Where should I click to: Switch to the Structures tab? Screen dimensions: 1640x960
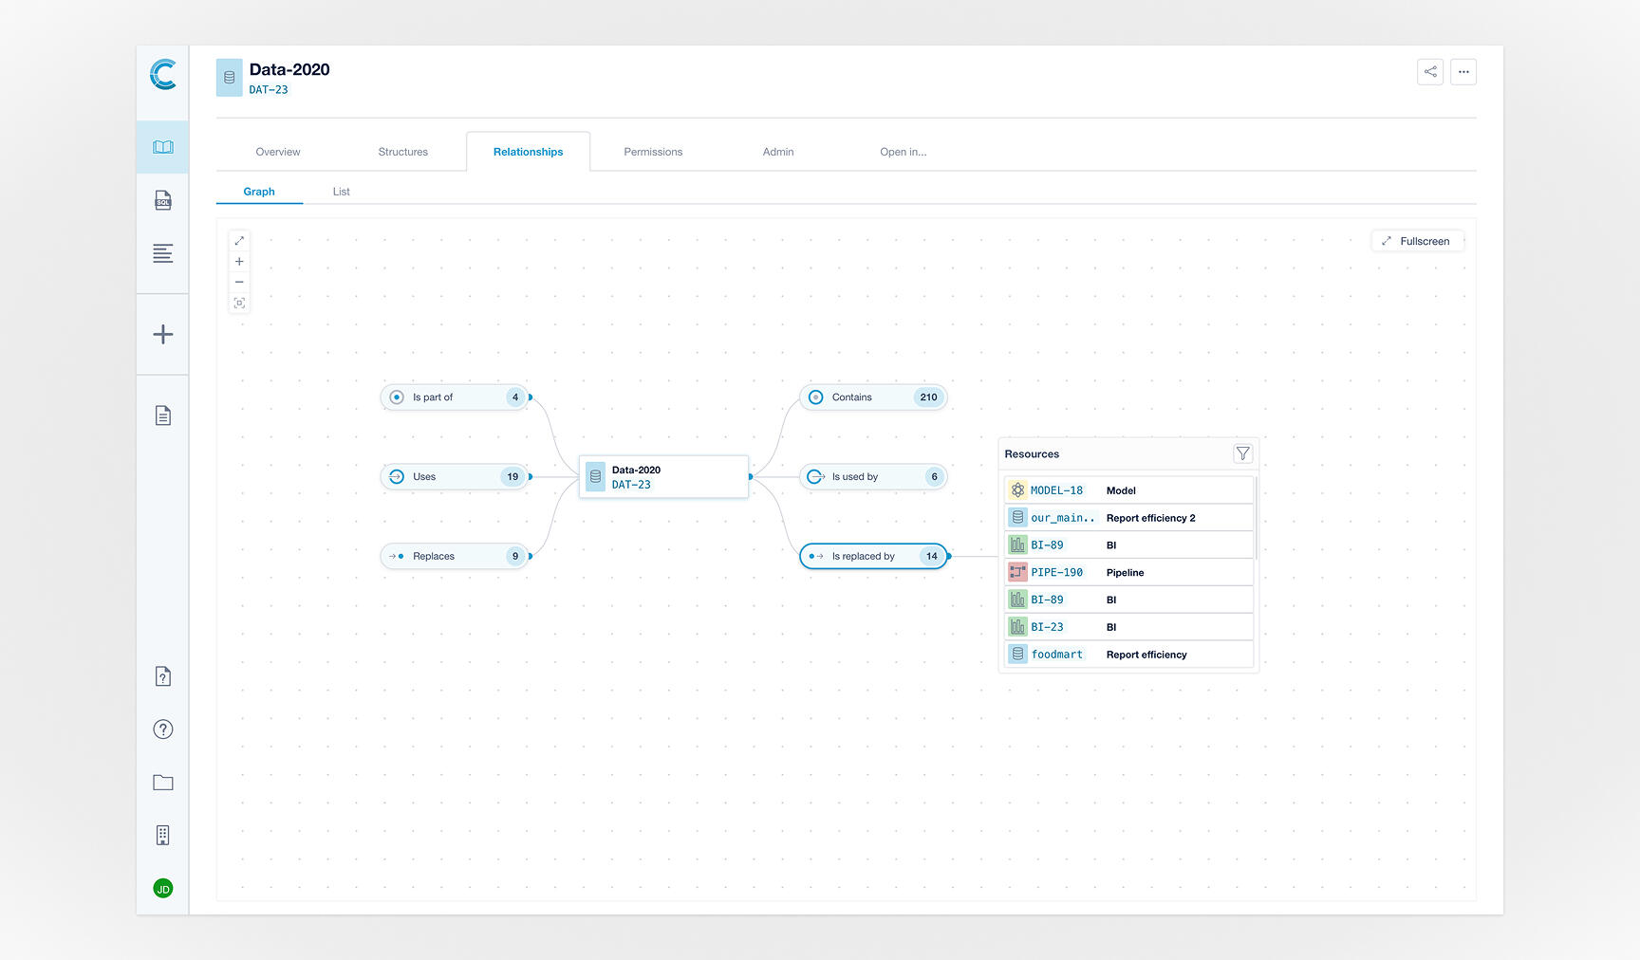[402, 152]
